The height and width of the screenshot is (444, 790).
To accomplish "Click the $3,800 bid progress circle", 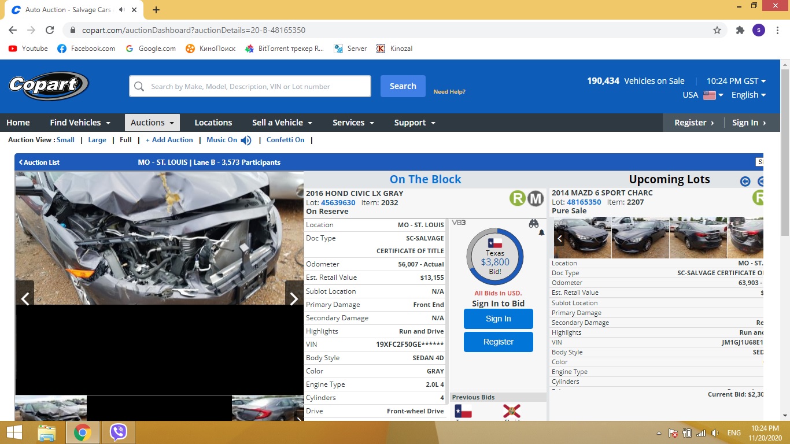I will click(495, 257).
